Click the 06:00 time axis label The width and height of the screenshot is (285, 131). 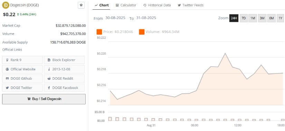click(194, 125)
